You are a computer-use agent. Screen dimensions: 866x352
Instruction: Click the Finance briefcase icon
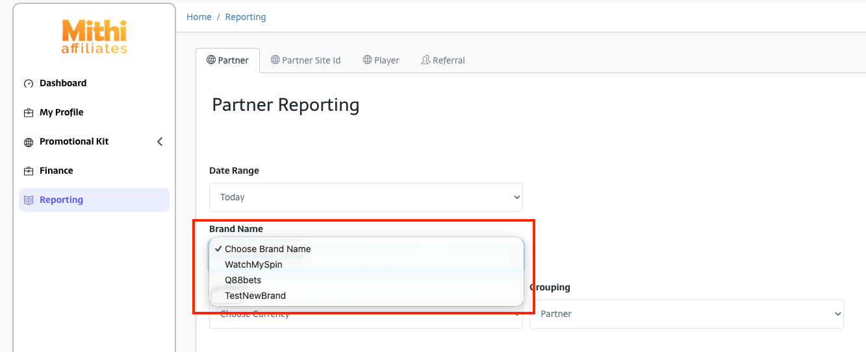[x=29, y=171]
